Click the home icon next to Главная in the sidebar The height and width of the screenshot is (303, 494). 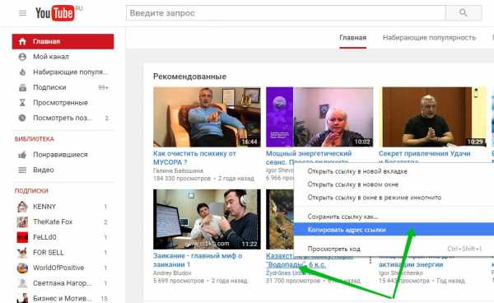pyautogui.click(x=22, y=41)
